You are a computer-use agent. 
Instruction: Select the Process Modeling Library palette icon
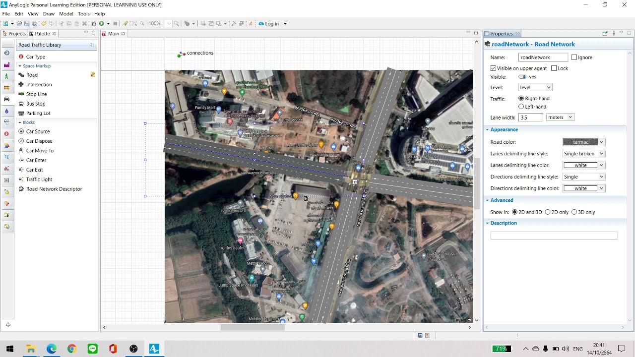pyautogui.click(x=6, y=53)
